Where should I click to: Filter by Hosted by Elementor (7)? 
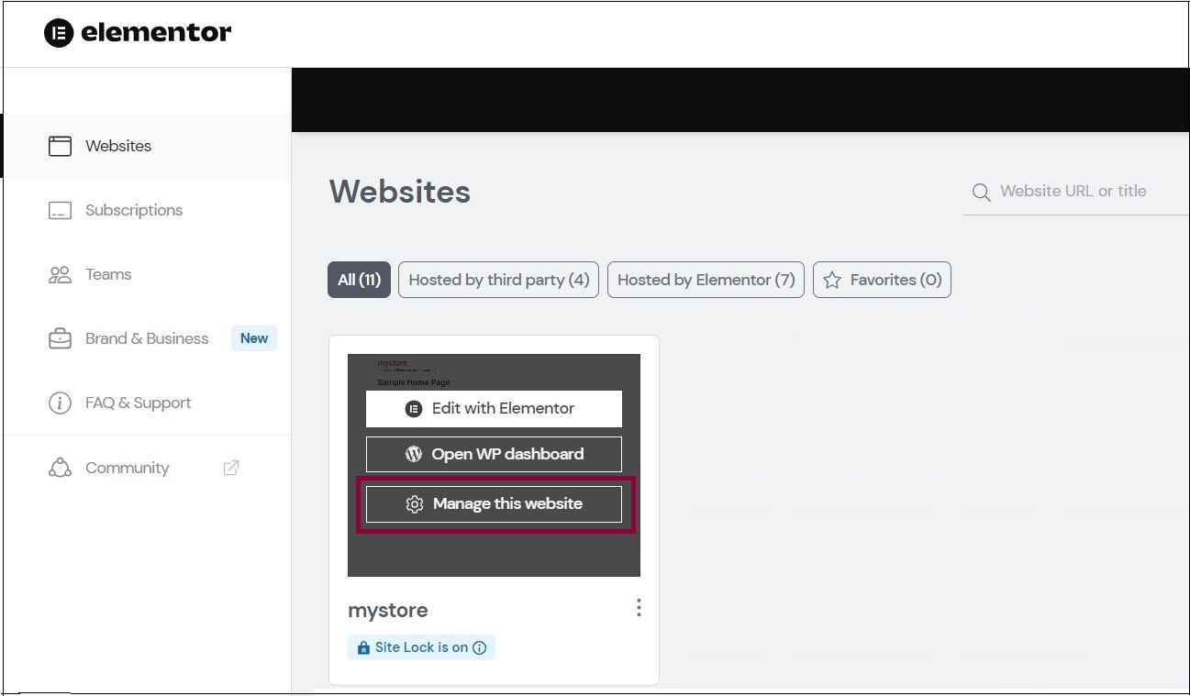pos(706,280)
